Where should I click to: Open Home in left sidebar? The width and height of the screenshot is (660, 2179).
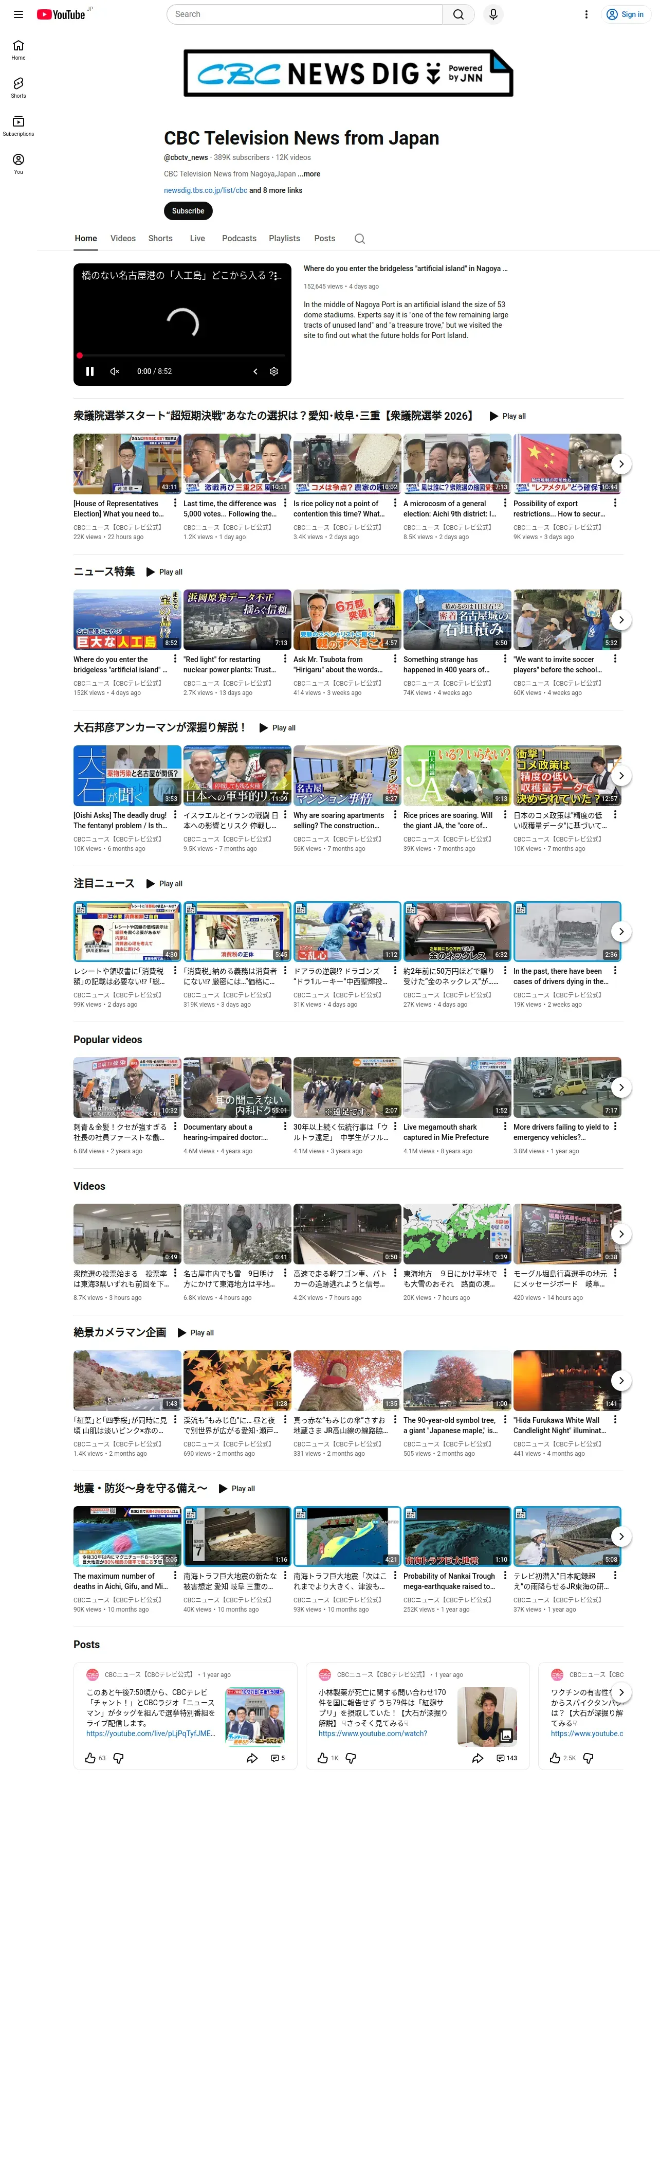[18, 50]
